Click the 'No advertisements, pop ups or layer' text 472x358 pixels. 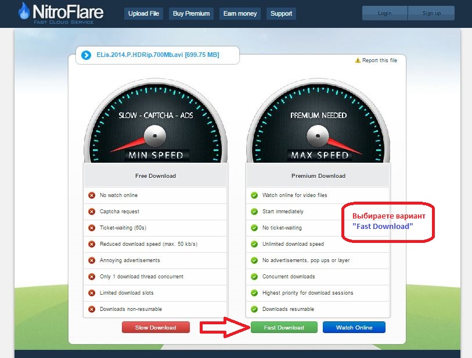click(x=306, y=260)
